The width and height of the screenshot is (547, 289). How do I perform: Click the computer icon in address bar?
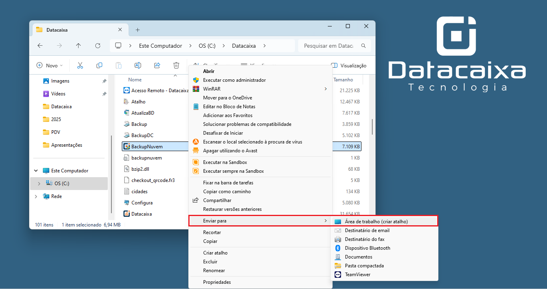pos(118,46)
